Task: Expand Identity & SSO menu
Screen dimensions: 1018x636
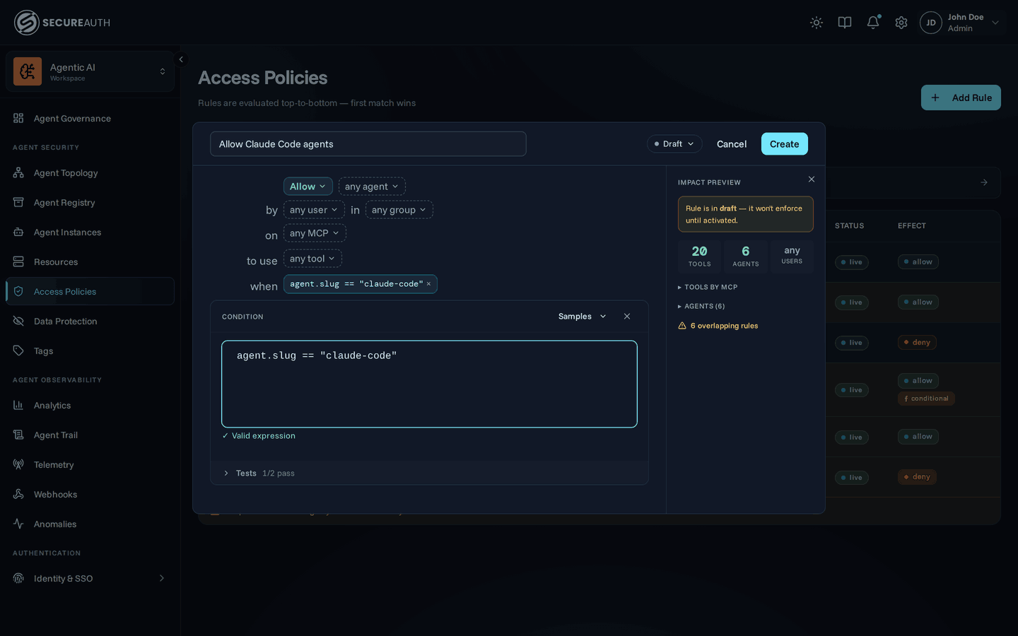Action: [90, 579]
